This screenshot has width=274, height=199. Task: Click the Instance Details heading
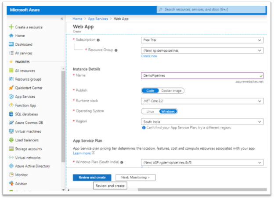87,69
